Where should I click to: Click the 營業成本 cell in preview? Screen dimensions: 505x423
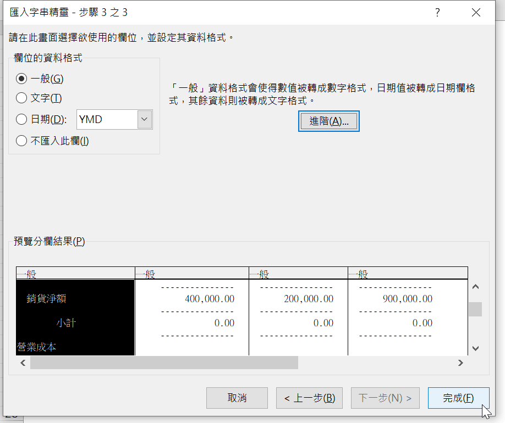pyautogui.click(x=36, y=347)
